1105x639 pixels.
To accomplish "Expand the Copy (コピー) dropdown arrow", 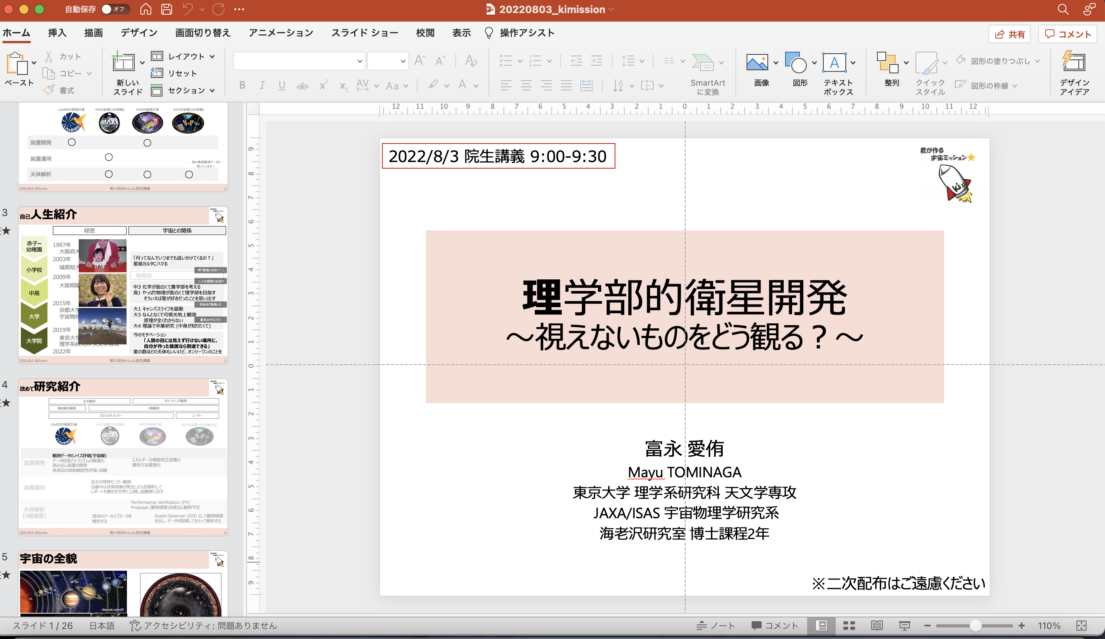I will (89, 73).
